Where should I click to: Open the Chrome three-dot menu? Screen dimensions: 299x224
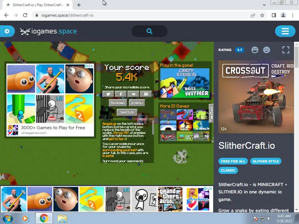293,15
